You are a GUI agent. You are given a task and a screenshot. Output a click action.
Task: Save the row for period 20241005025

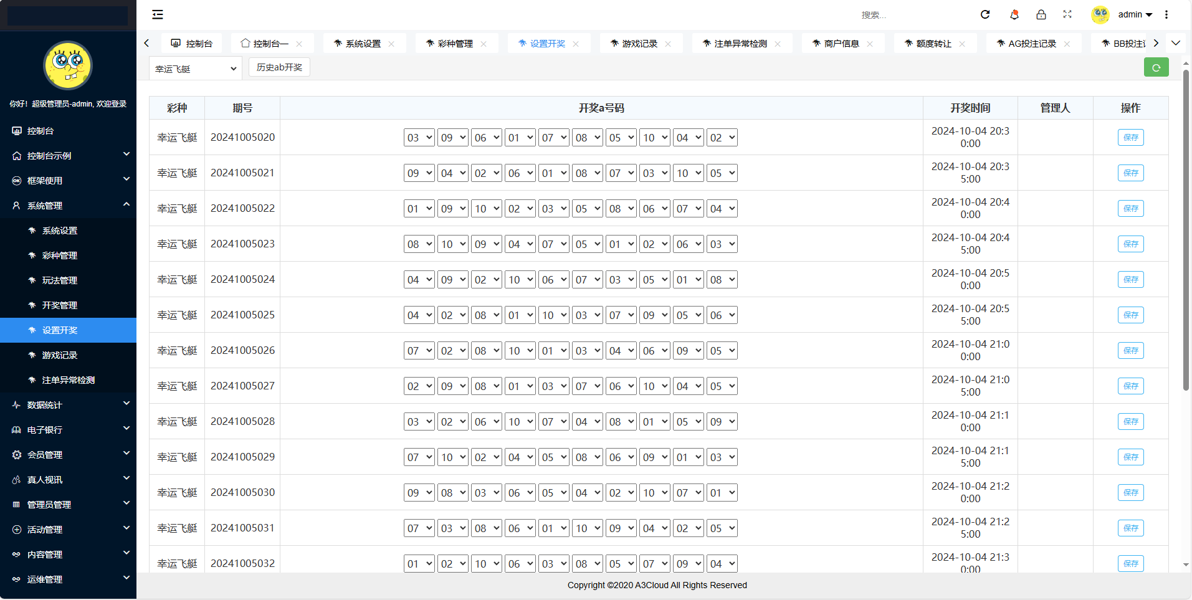(x=1130, y=315)
